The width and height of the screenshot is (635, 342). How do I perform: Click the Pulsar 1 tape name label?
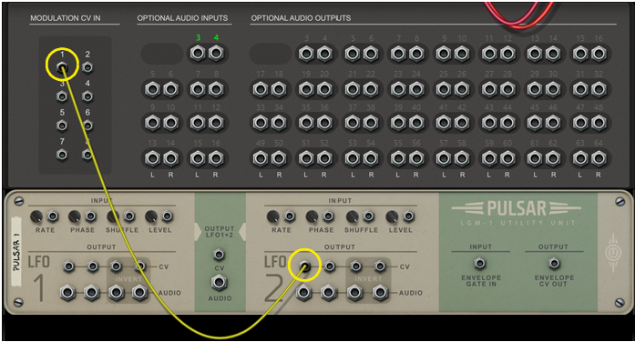click(17, 252)
